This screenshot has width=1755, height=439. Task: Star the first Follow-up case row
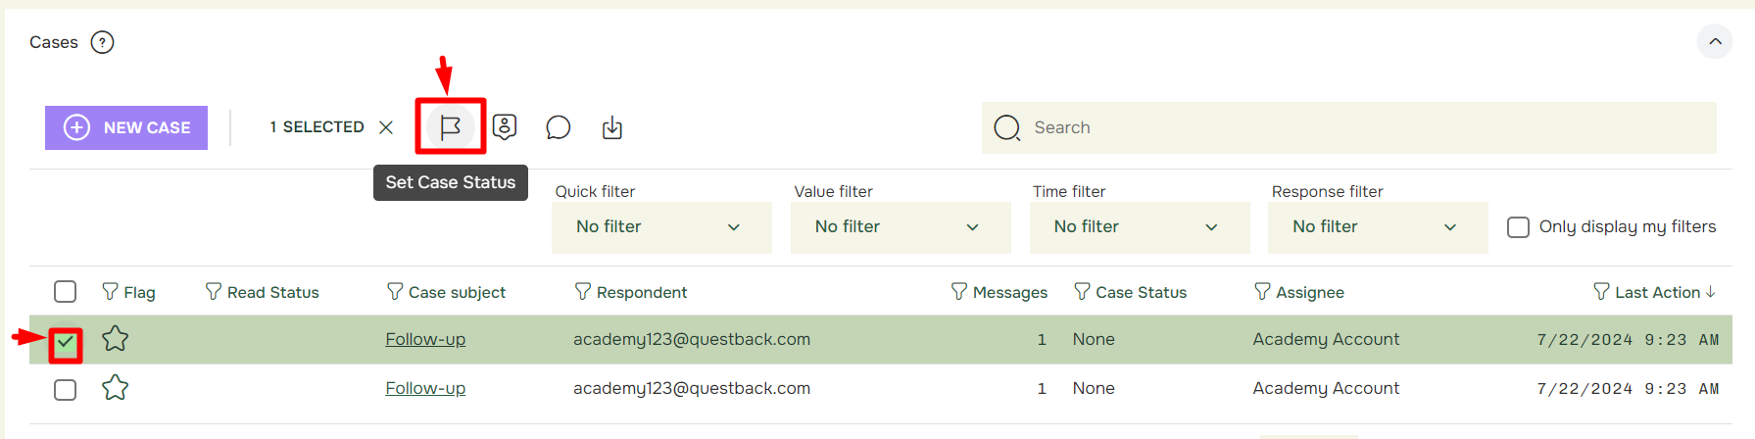(x=116, y=339)
